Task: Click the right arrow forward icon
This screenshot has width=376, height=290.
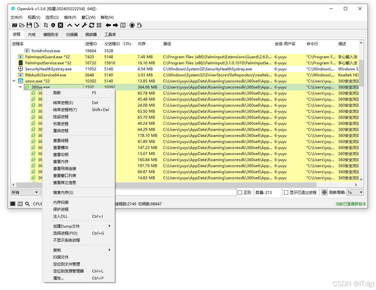Action: click(115, 25)
